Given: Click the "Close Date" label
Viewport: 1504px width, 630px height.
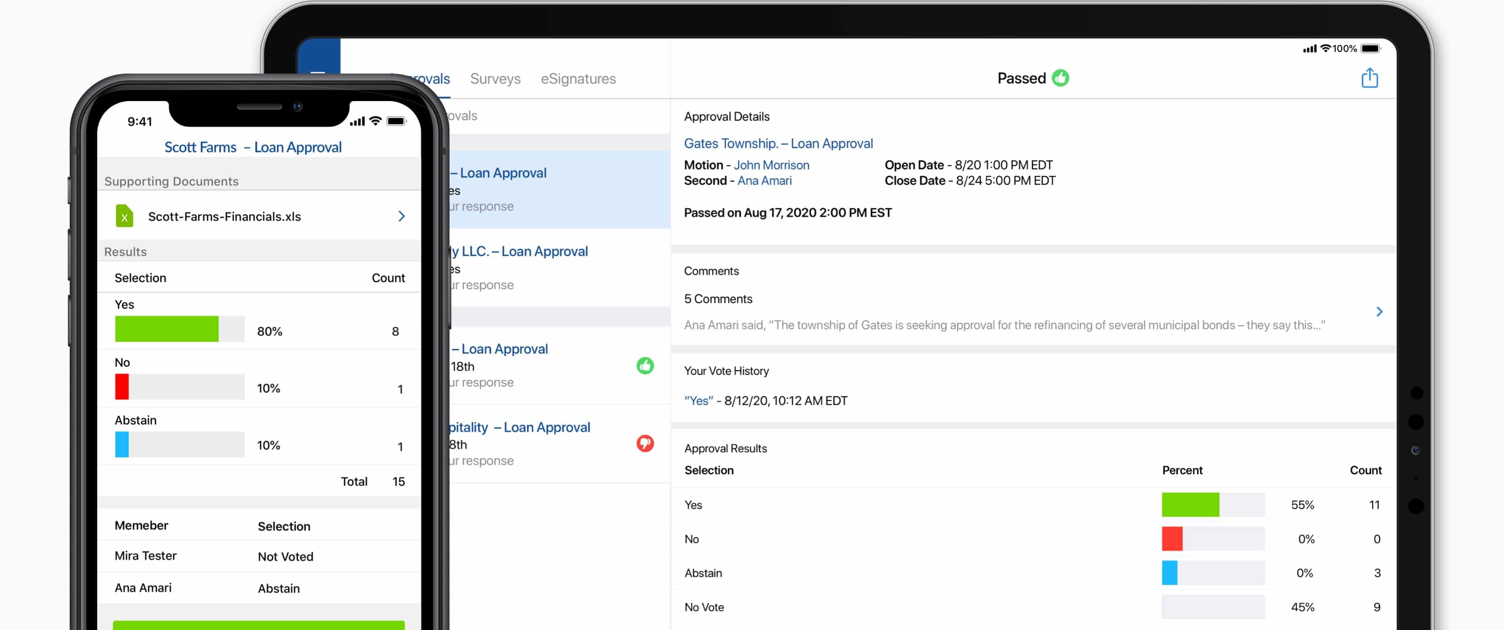Looking at the screenshot, I should point(914,181).
